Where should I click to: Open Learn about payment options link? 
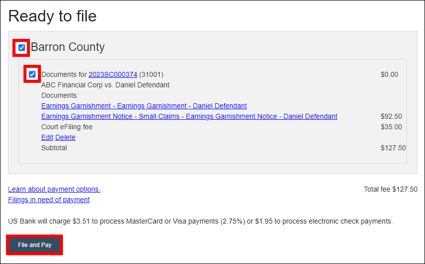point(54,189)
